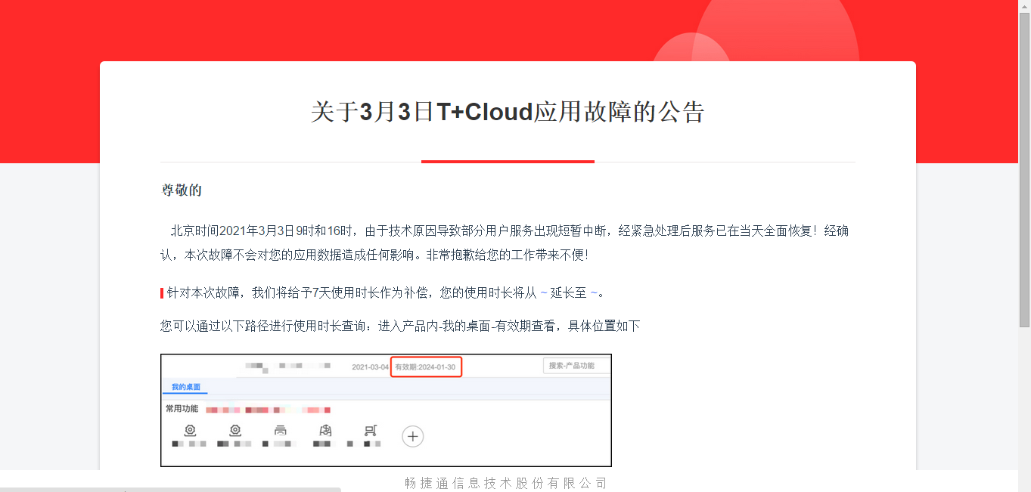Click the blue tilde after 延长至
This screenshot has width=1031, height=492.
[594, 293]
